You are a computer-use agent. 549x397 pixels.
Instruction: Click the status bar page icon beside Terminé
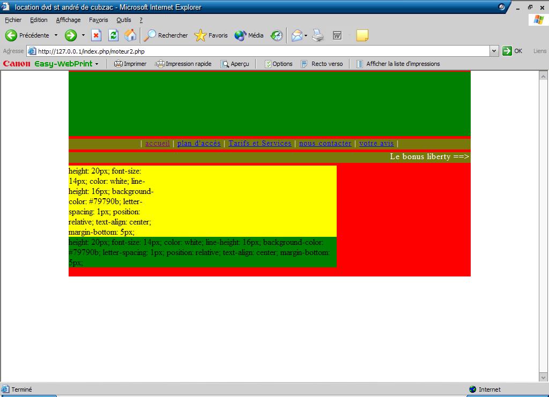coord(5,389)
